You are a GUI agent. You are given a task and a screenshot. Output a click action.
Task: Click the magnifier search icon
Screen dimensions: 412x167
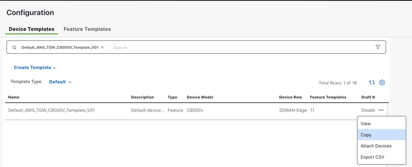tap(15, 48)
